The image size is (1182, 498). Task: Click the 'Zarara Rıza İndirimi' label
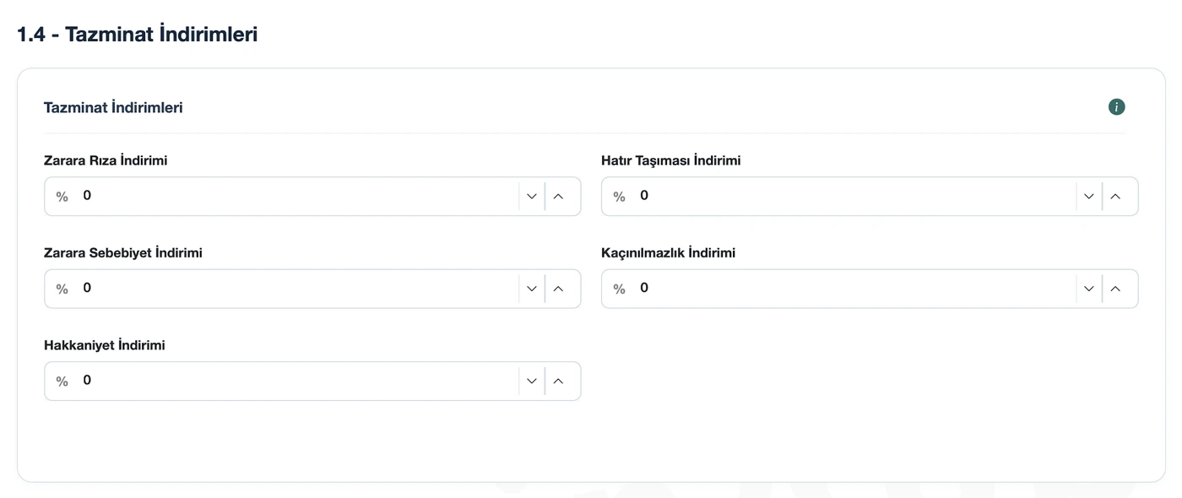point(106,160)
